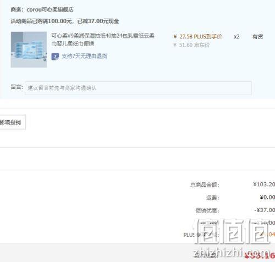Click the ¥27.58 PLUS到手价 price
This screenshot has width=275, height=262.
(x=197, y=37)
